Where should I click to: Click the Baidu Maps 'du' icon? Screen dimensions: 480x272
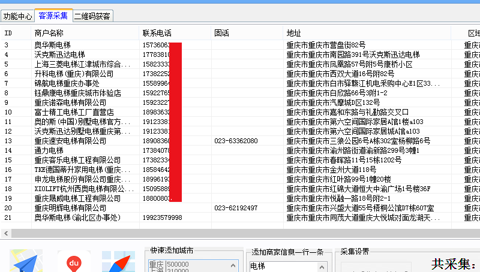click(x=72, y=262)
